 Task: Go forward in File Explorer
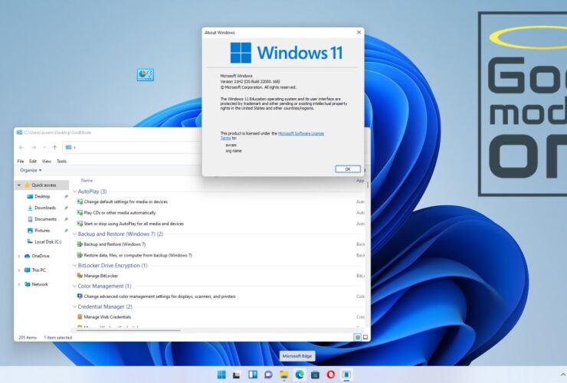pyautogui.click(x=34, y=147)
